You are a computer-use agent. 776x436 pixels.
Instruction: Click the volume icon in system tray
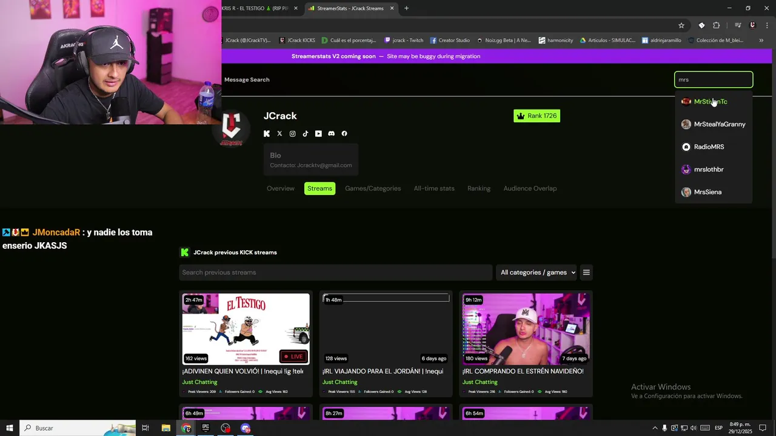click(x=693, y=428)
